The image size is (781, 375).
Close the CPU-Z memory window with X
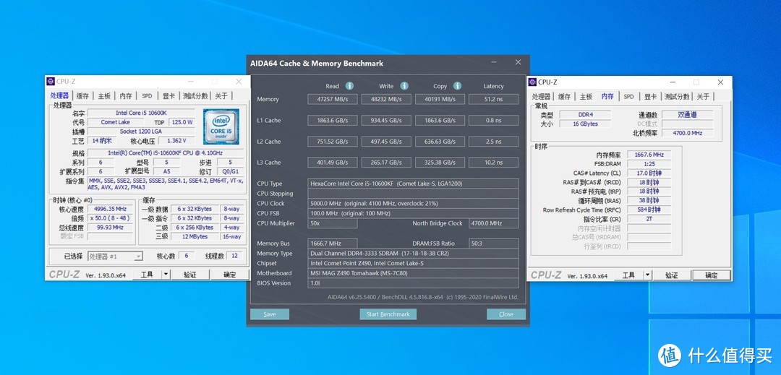(720, 82)
